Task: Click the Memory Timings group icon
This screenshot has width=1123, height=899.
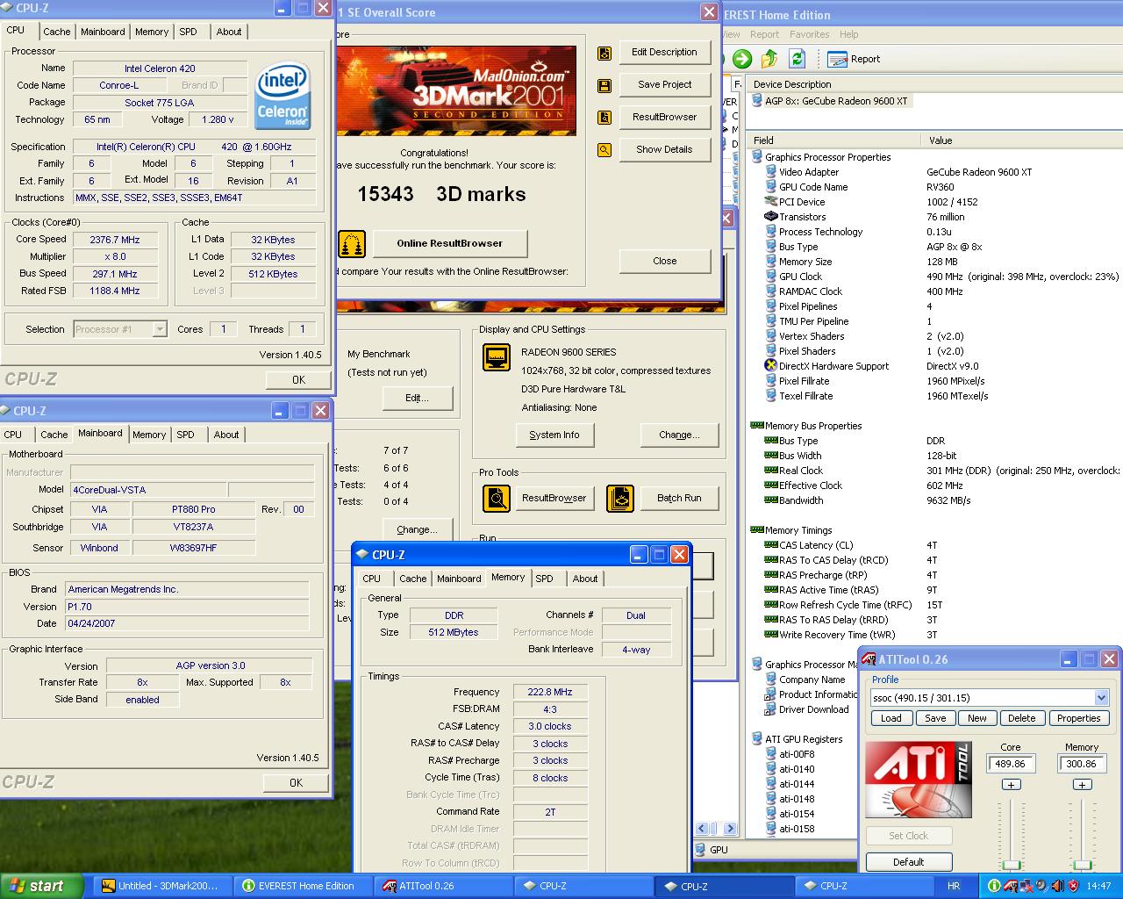Action: click(757, 530)
